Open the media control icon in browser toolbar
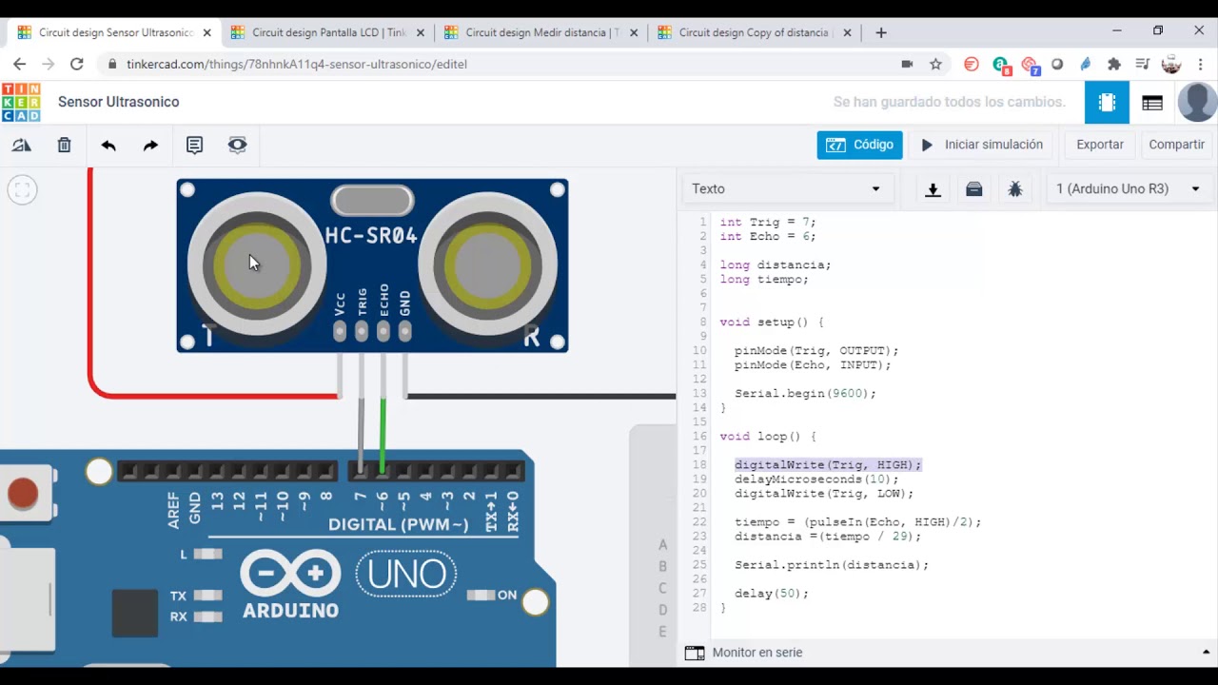This screenshot has height=685, width=1218. coord(1142,64)
